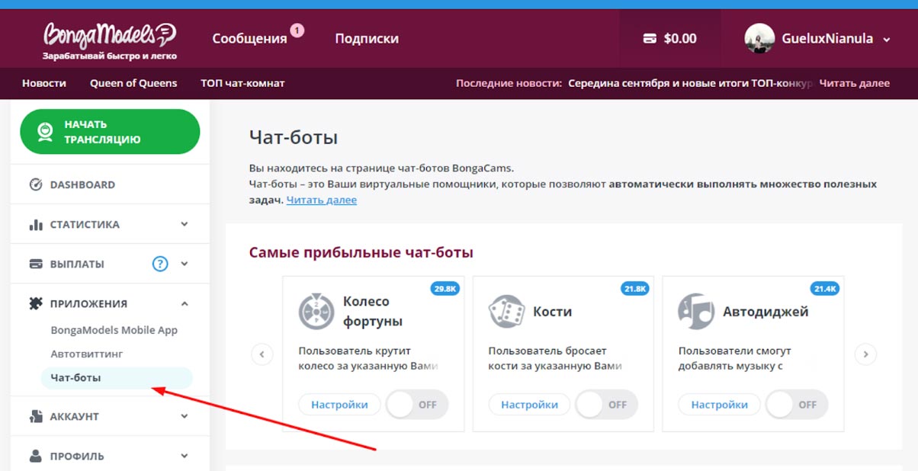Show previous chat-bots with left arrow

[262, 354]
